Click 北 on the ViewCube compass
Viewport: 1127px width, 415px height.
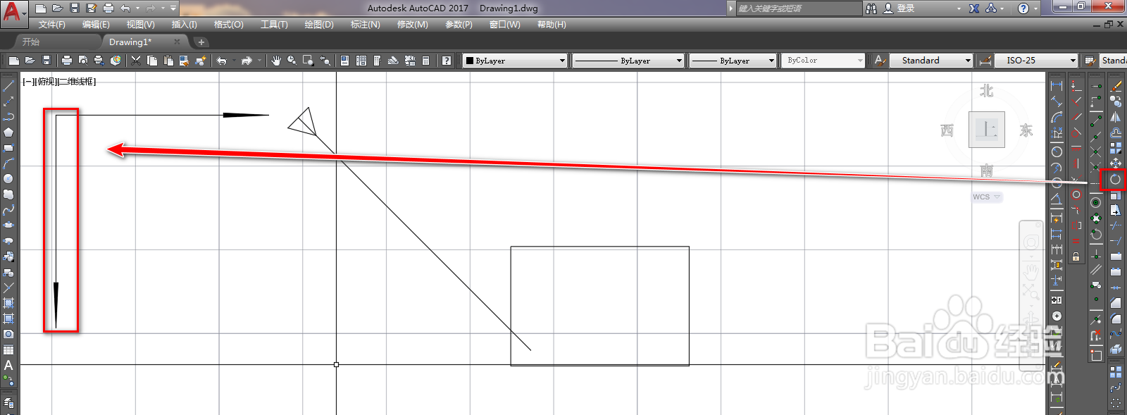(x=987, y=91)
